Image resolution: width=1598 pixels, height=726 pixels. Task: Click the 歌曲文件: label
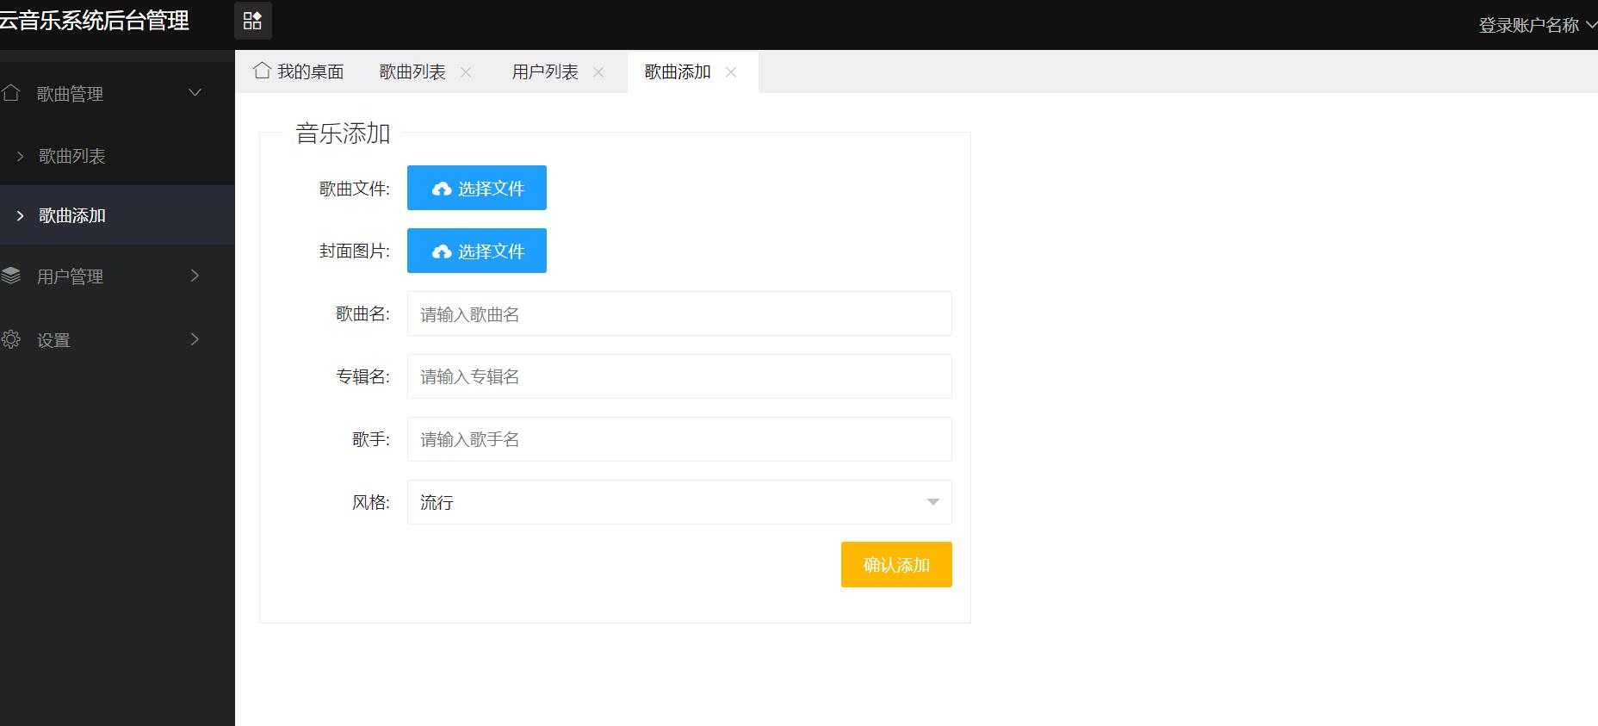pyautogui.click(x=355, y=189)
